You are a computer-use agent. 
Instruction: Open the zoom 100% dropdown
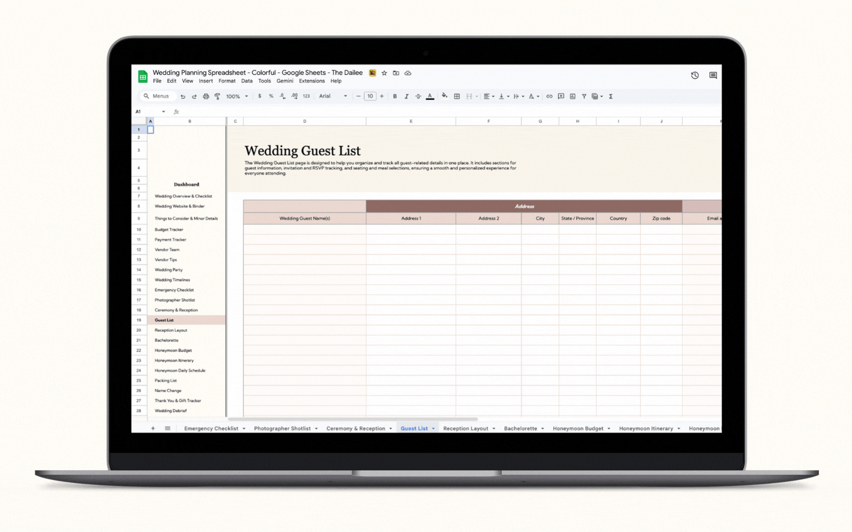pos(237,96)
